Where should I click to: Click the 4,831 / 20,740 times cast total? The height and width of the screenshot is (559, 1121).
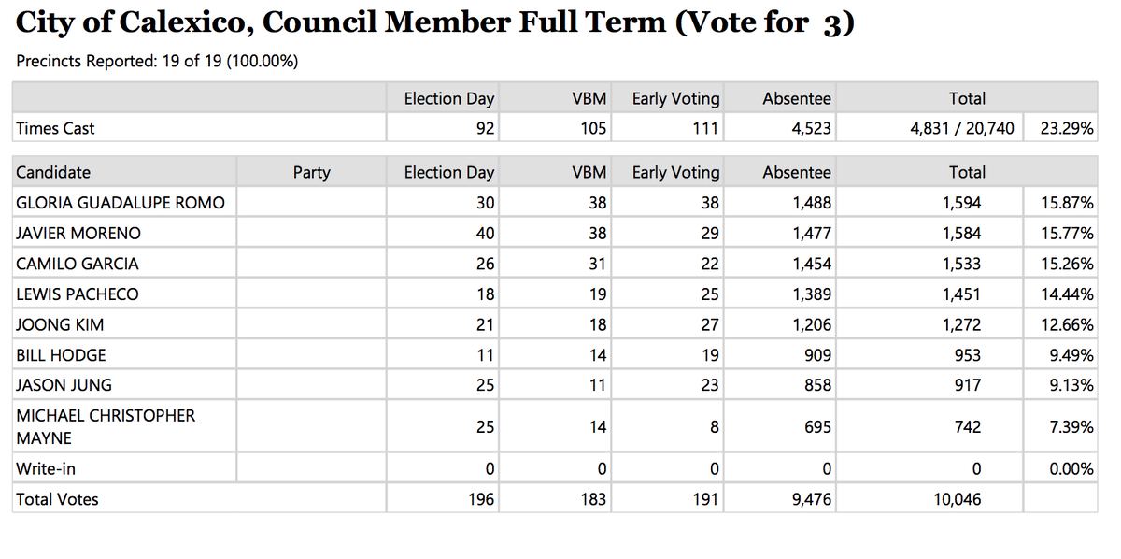click(x=961, y=128)
